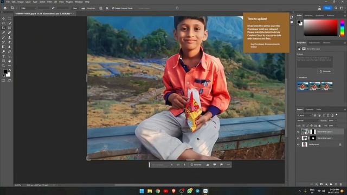Select the Hand tool

click(9, 61)
